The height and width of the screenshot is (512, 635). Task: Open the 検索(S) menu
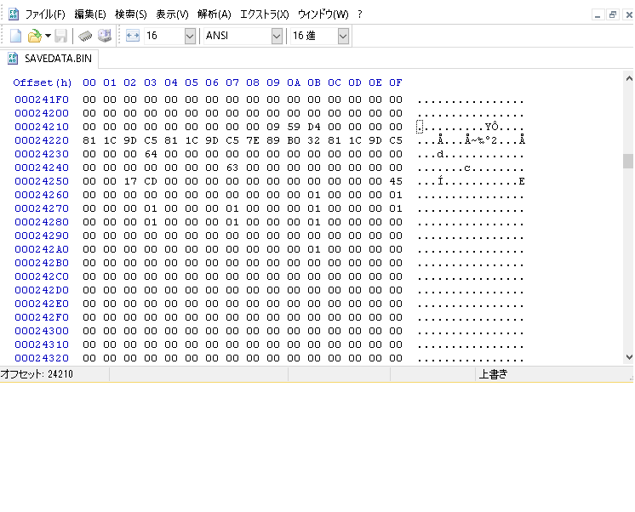[131, 14]
